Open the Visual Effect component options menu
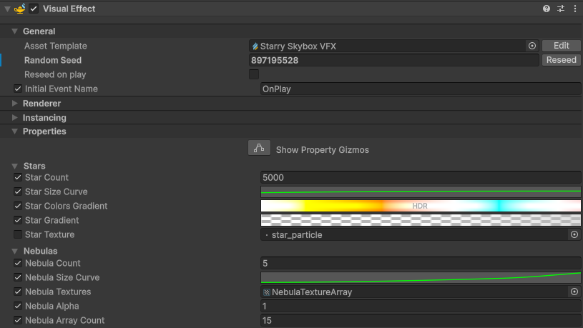 (574, 9)
